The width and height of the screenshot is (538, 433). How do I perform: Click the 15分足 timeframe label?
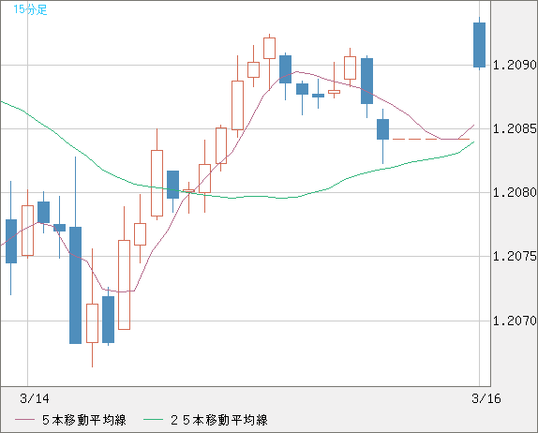(30, 9)
